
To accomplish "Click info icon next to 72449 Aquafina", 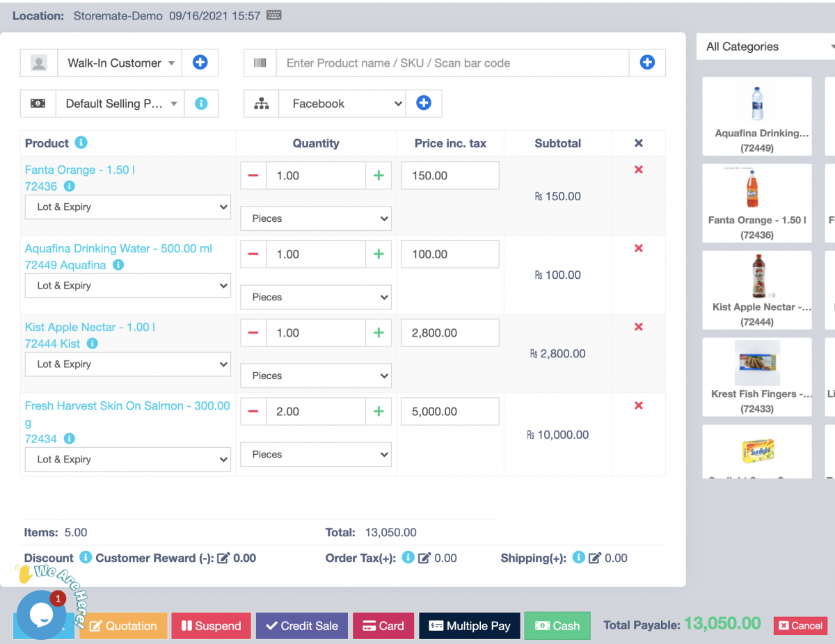I will tap(118, 264).
